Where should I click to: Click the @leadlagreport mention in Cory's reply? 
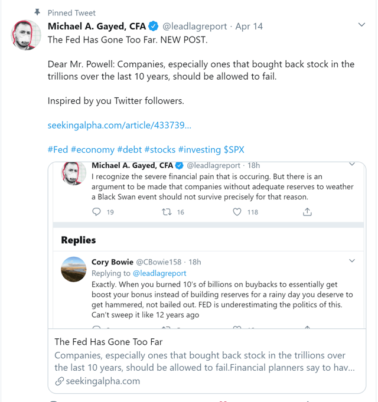point(159,273)
